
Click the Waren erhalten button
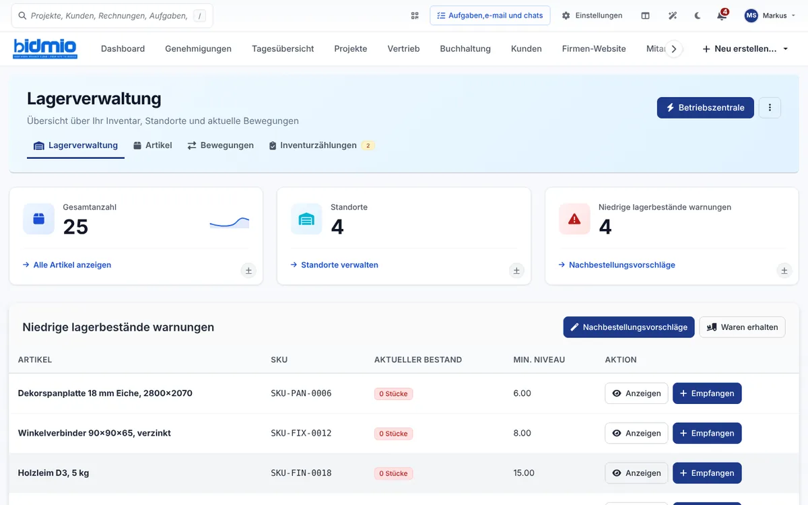[x=742, y=327]
